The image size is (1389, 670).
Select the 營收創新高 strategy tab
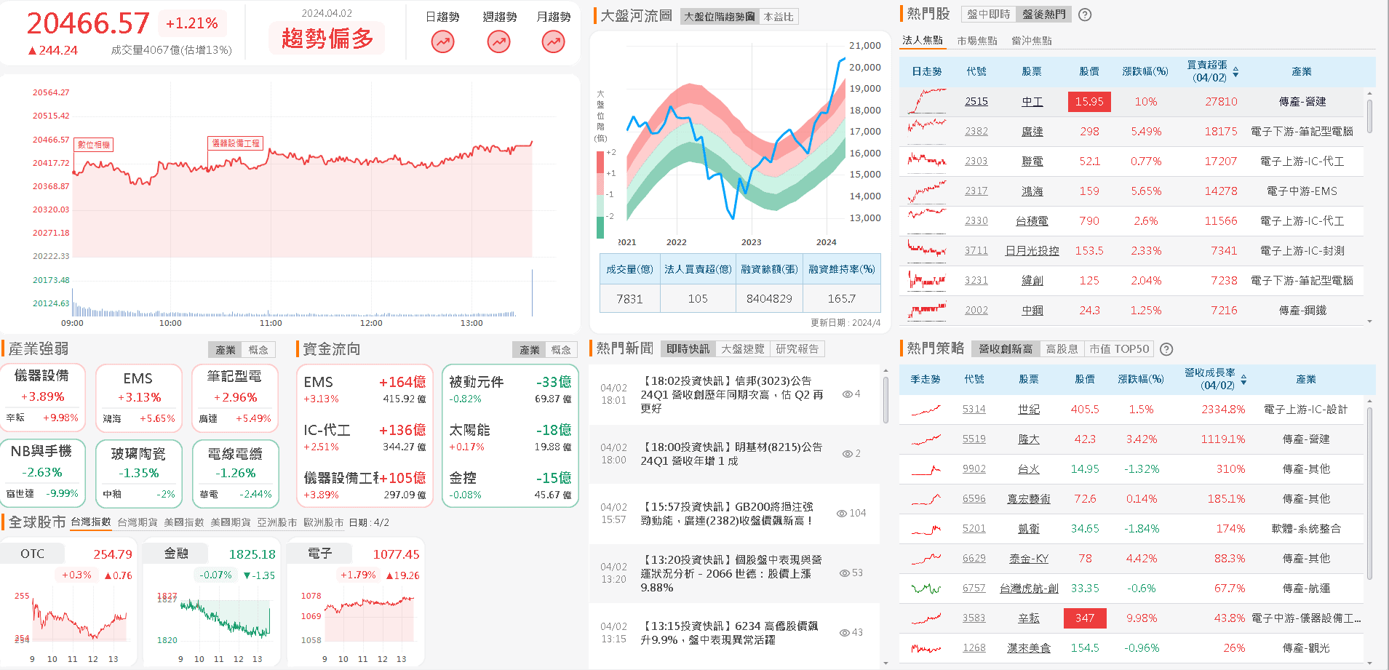tap(1006, 349)
